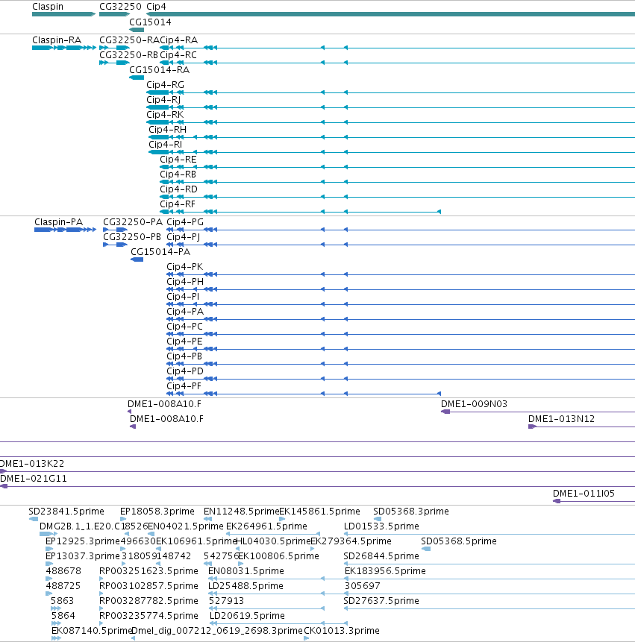Select the CG15014 gene glyph in top track
Screen dimensions: 635x642
click(137, 30)
